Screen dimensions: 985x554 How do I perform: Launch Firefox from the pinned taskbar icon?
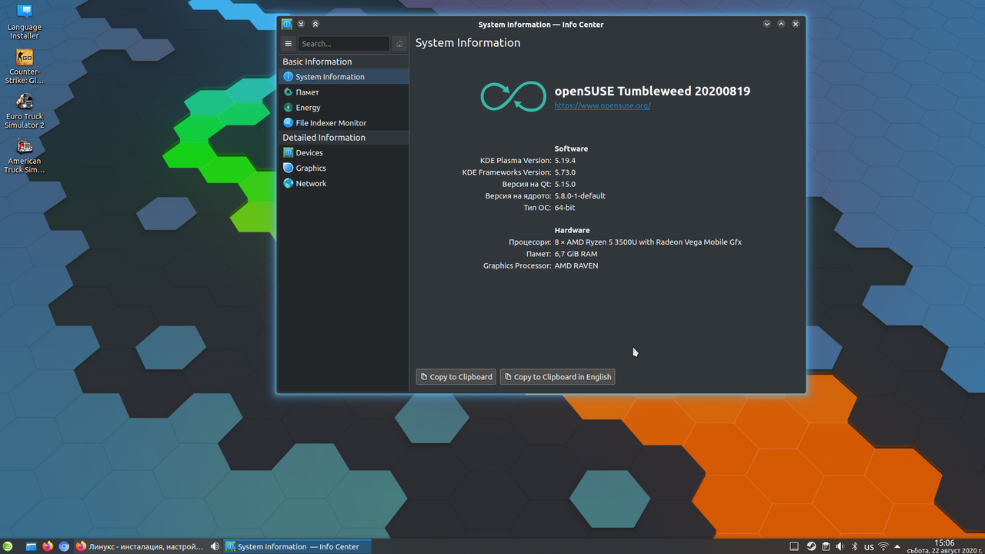tap(48, 546)
